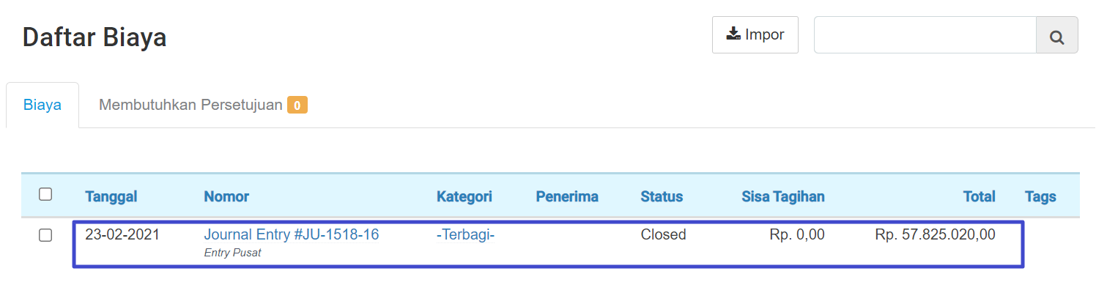
Task: Check the 23-02-2021 row checkbox
Action: tap(45, 235)
